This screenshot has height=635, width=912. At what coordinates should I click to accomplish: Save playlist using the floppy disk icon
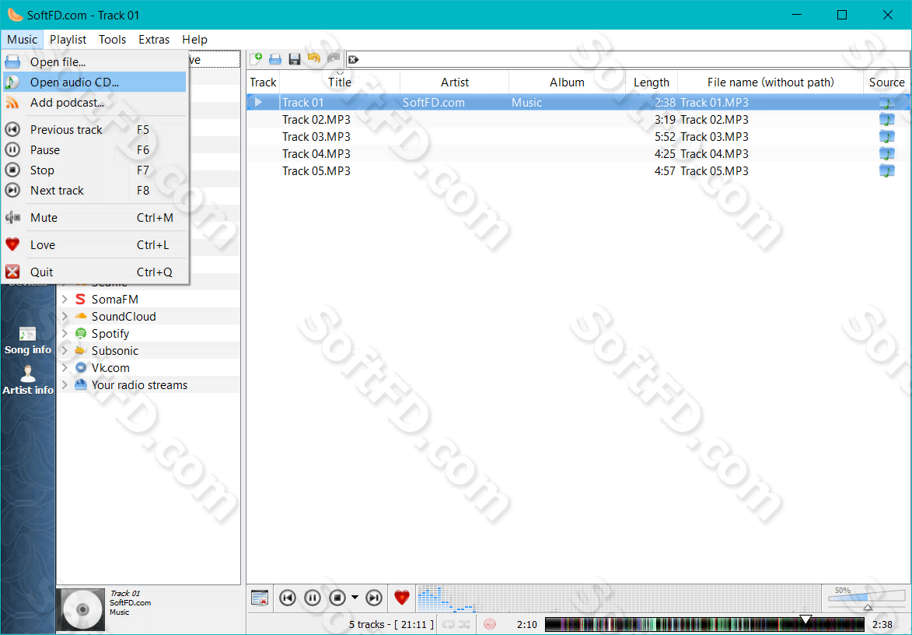point(295,59)
